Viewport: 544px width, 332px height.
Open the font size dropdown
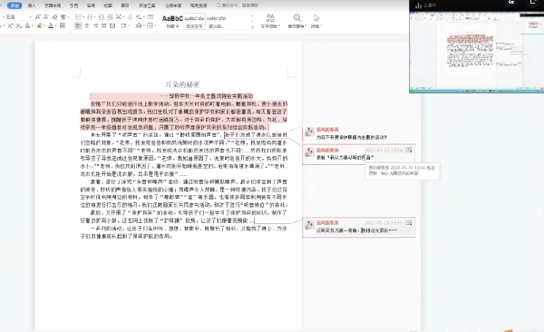tap(30, 16)
